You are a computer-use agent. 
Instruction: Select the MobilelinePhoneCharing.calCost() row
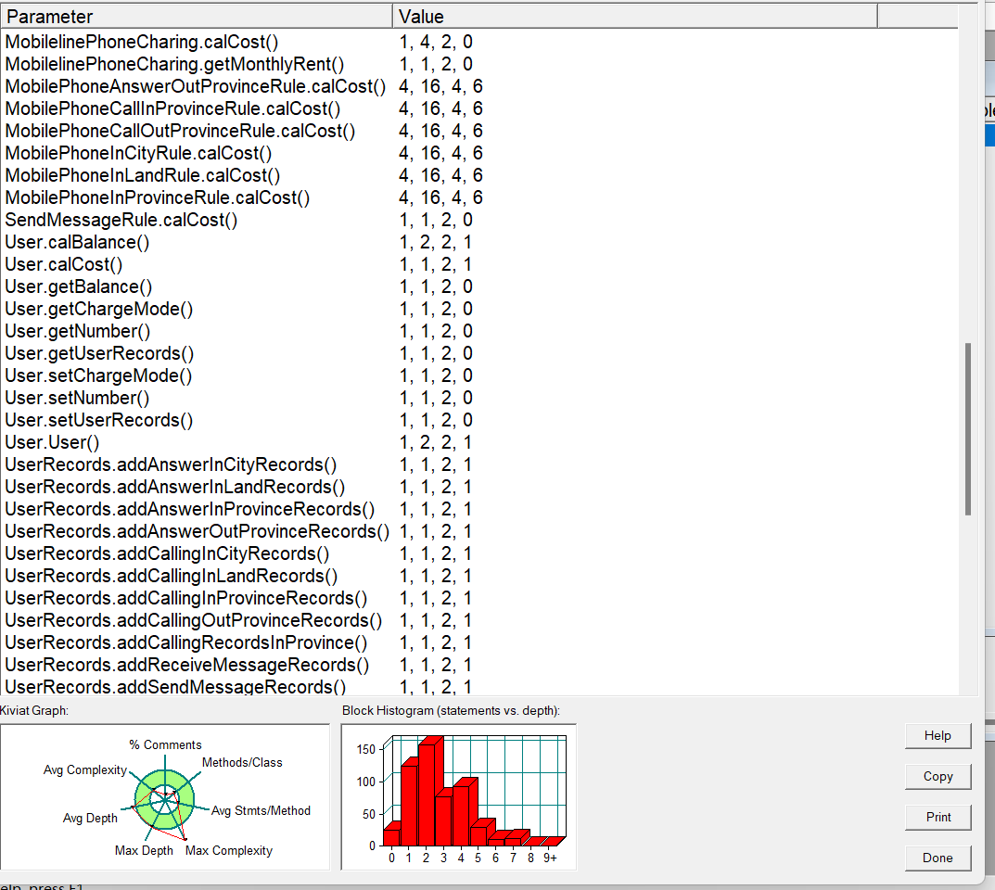pos(479,42)
